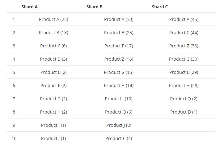The image size is (220, 148).
Task: Select the Product A (45) cell
Action: click(x=184, y=19)
